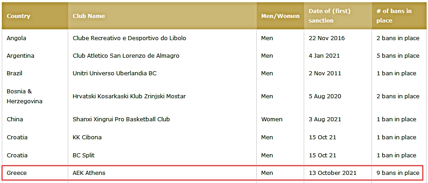This screenshot has width=428, height=183.
Task: Select the BC Split club name
Action: pos(84,156)
